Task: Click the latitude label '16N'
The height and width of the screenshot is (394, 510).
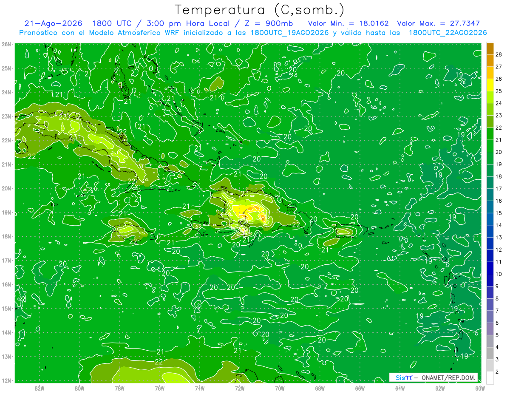Action: pos(6,284)
